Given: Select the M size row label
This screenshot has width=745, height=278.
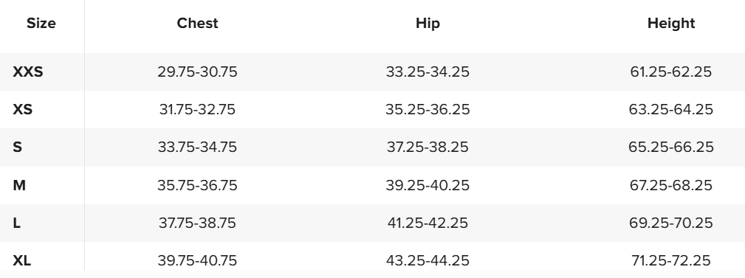Looking at the screenshot, I should coord(19,185).
